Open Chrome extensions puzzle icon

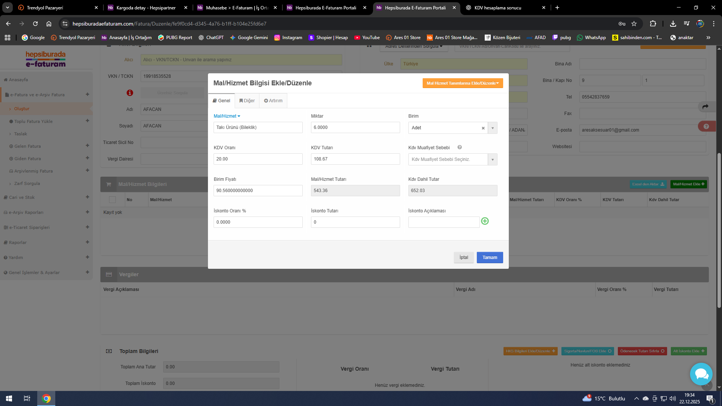pos(653,24)
